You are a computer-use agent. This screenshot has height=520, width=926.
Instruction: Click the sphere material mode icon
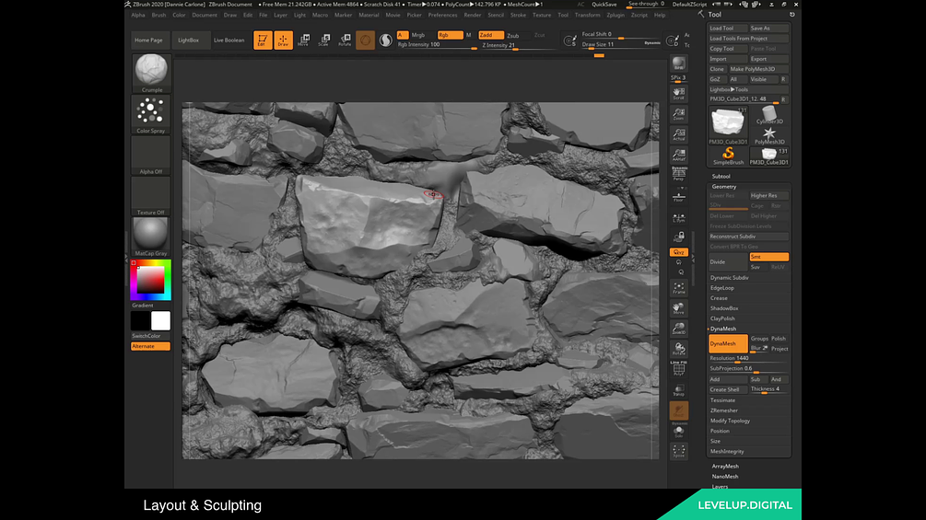pos(365,40)
